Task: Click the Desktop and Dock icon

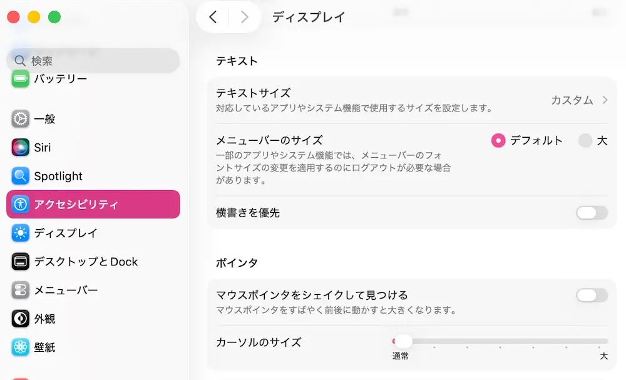Action: (x=20, y=262)
